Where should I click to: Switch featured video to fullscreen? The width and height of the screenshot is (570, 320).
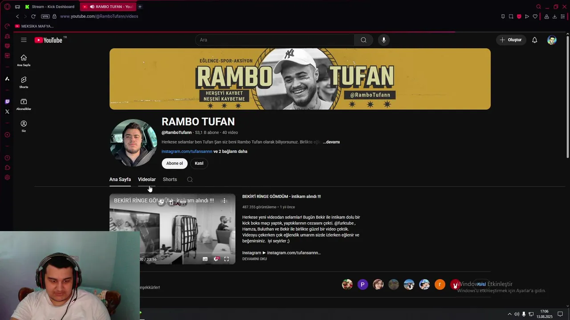click(x=226, y=259)
